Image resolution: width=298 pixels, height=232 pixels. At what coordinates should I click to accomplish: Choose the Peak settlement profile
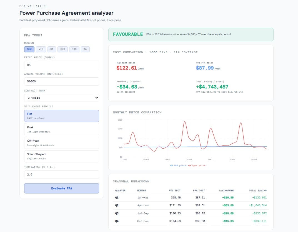61,129
